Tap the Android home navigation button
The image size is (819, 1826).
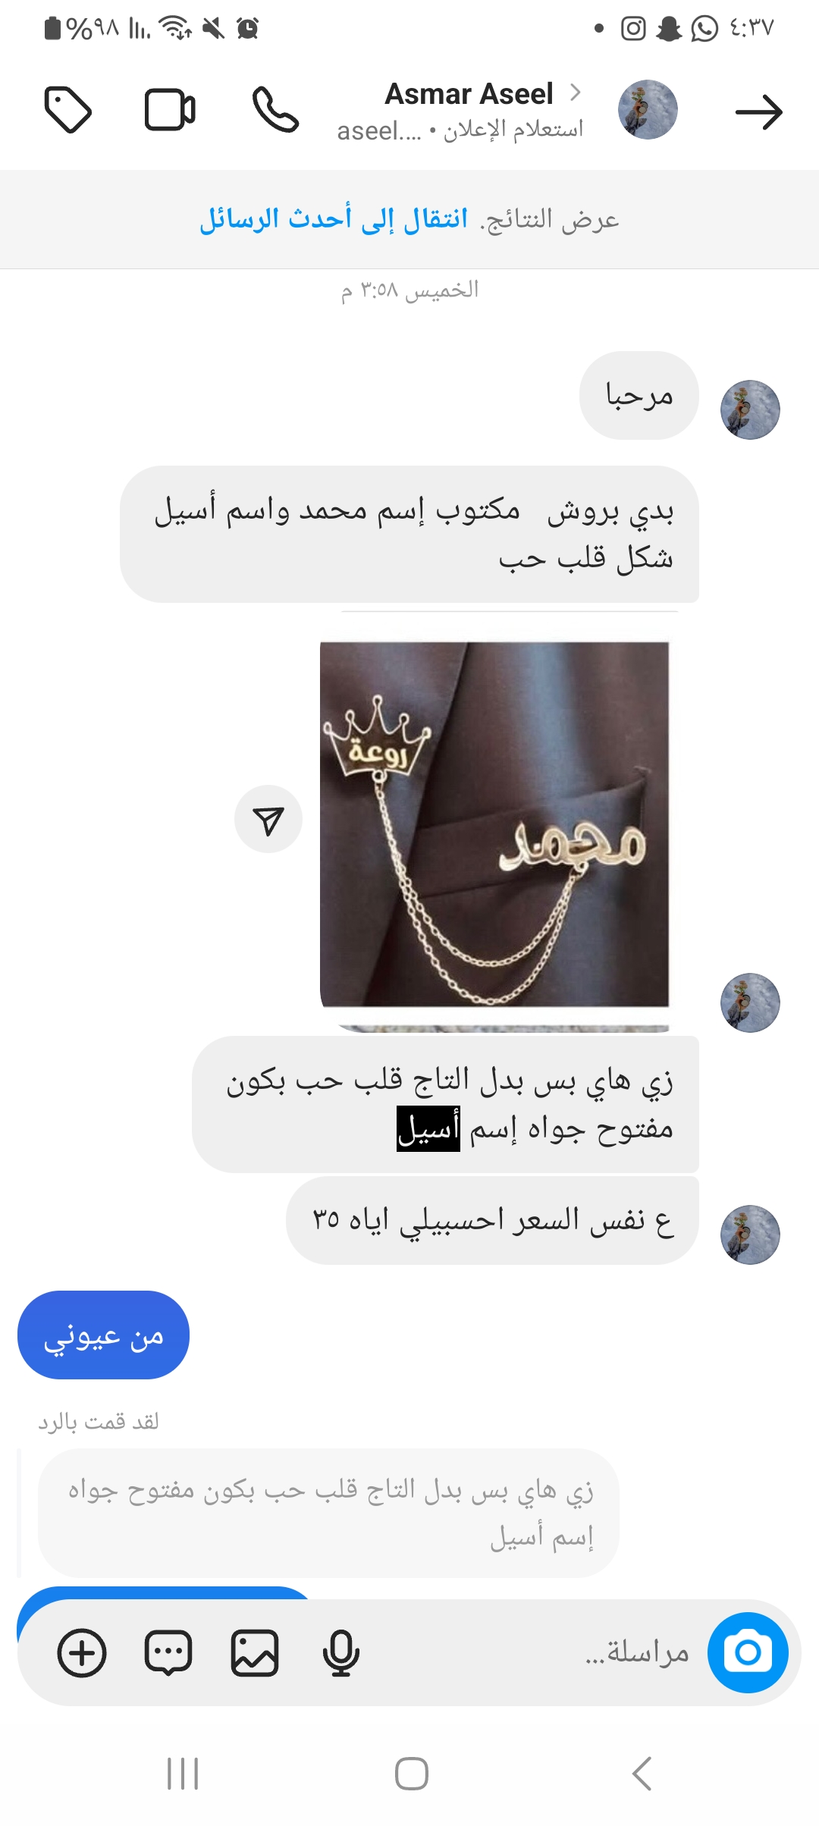411,1774
